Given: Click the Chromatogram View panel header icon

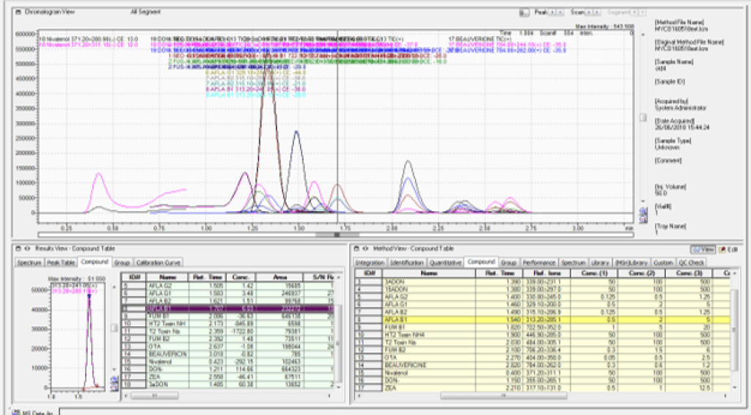Looking at the screenshot, I should pos(18,12).
